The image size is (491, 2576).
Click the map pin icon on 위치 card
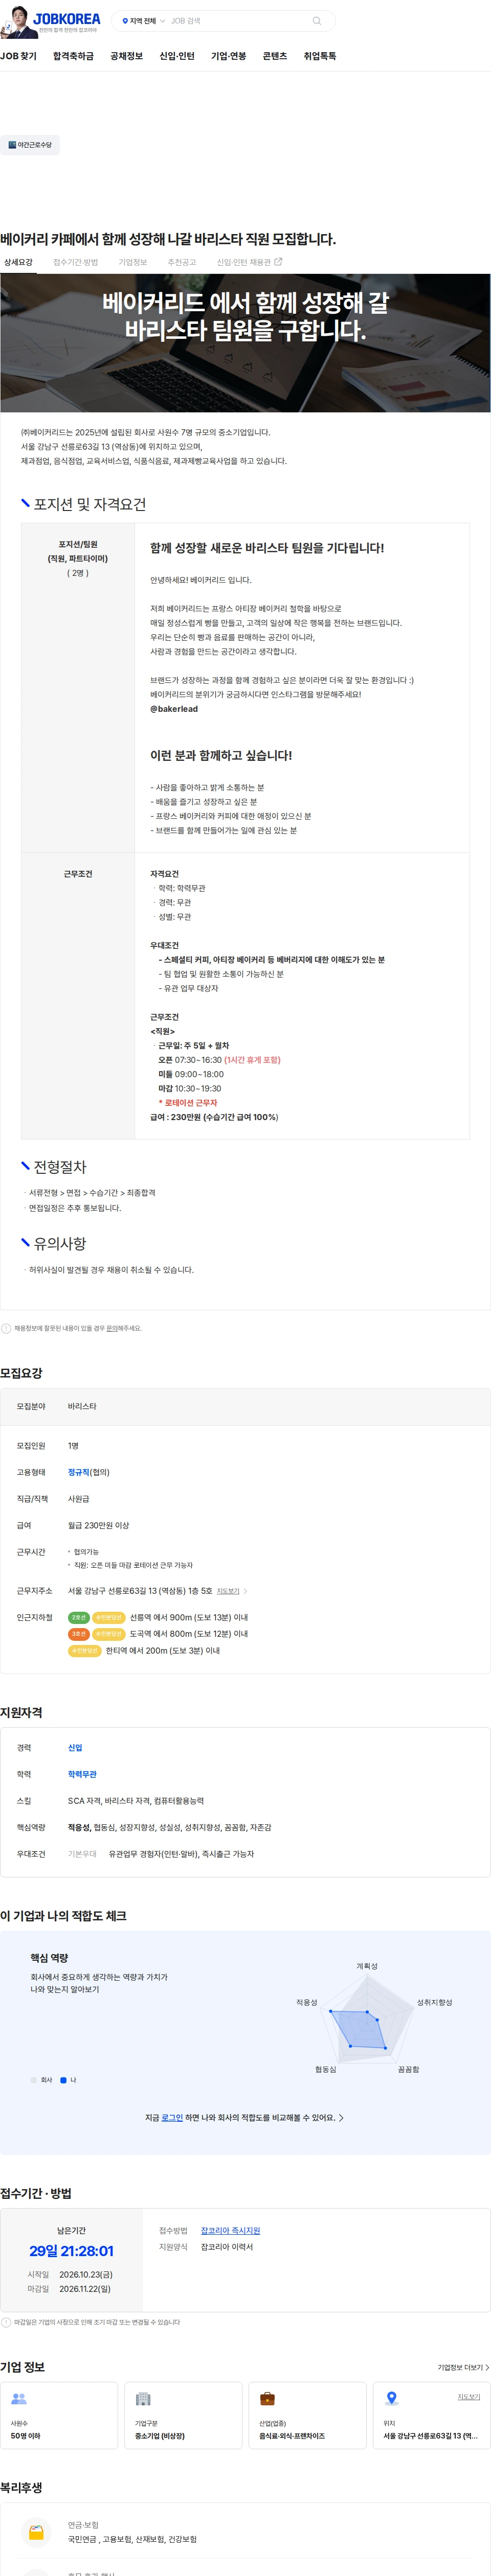pyautogui.click(x=392, y=2398)
